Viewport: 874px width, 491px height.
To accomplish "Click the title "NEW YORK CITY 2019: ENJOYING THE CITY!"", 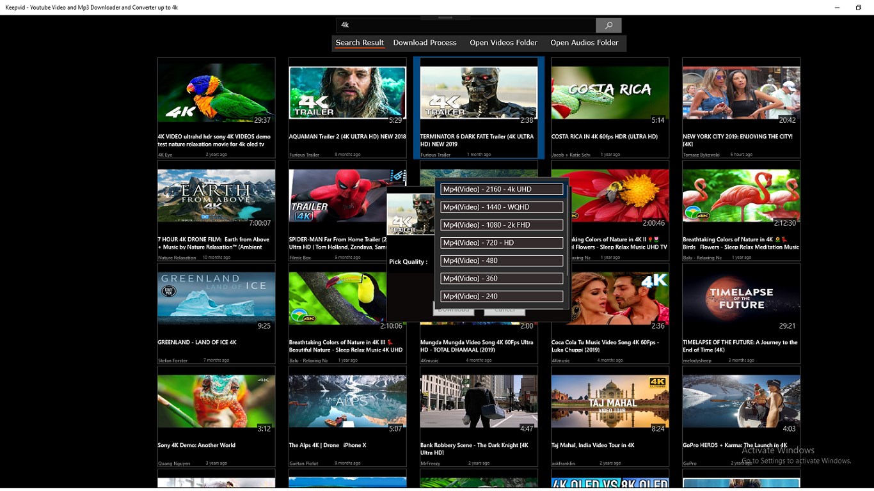I will pyautogui.click(x=738, y=141).
